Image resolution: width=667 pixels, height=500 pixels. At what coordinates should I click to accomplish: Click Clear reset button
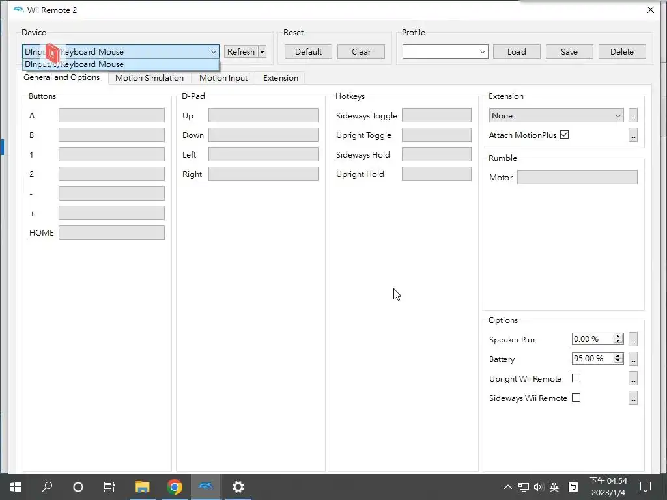(361, 52)
